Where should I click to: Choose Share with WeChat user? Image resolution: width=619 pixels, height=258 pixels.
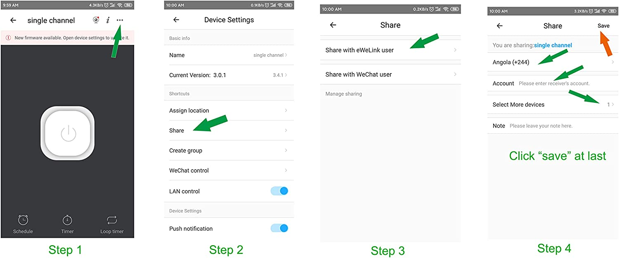[x=390, y=74]
